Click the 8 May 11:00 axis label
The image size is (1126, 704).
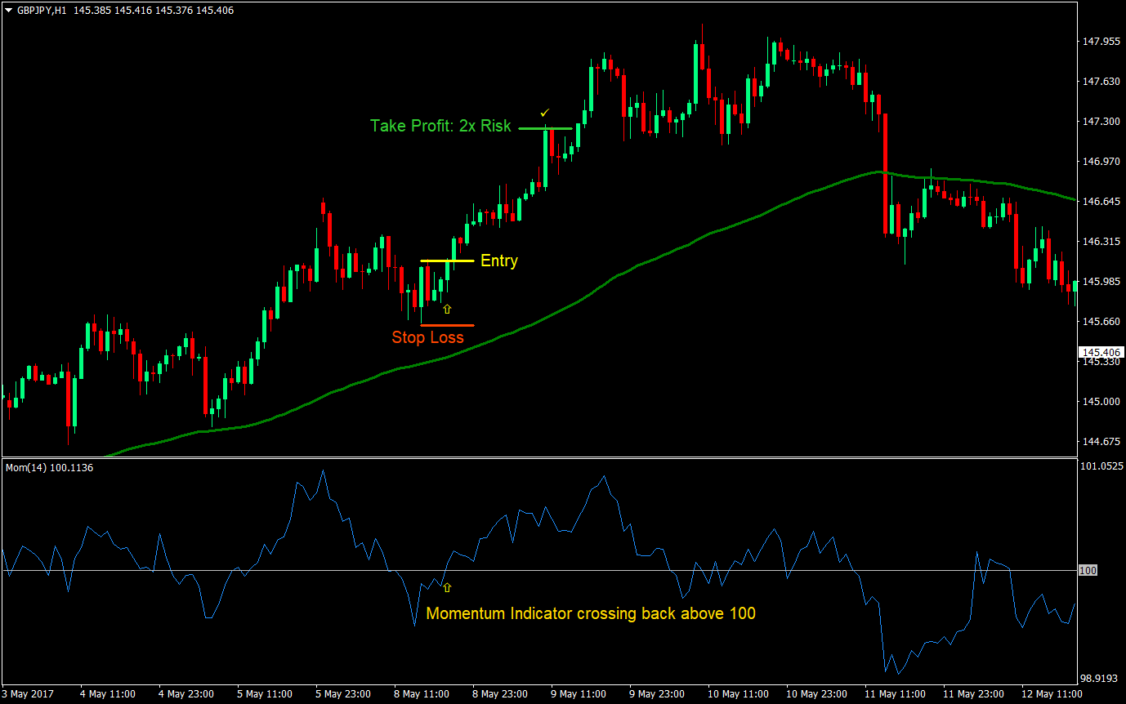[x=422, y=693]
